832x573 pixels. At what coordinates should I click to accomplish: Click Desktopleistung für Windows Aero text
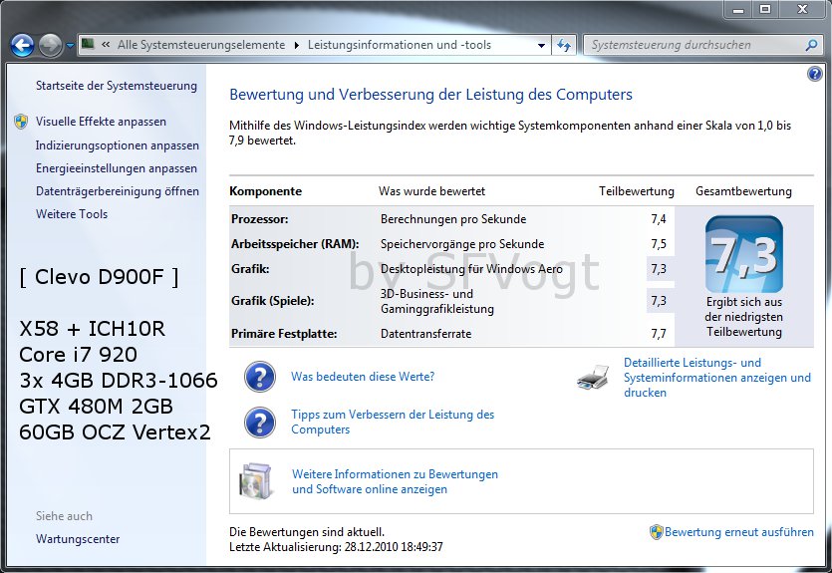pos(471,269)
